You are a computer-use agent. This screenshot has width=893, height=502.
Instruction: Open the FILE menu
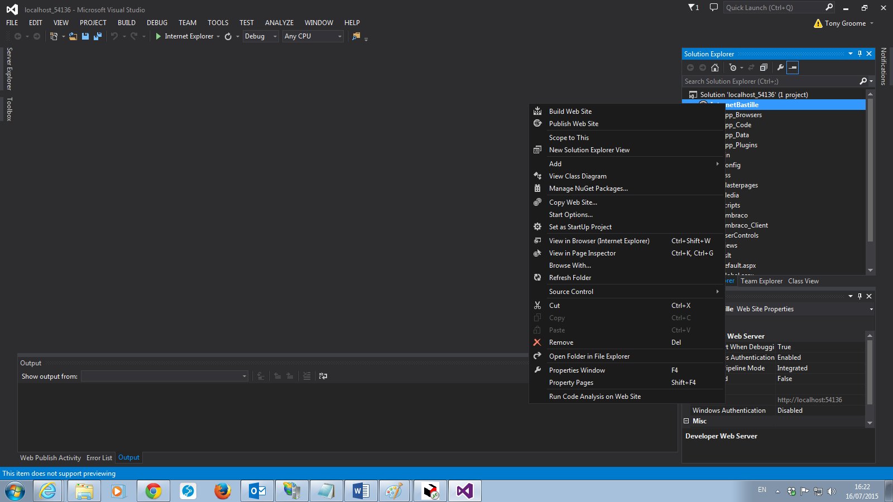12,23
